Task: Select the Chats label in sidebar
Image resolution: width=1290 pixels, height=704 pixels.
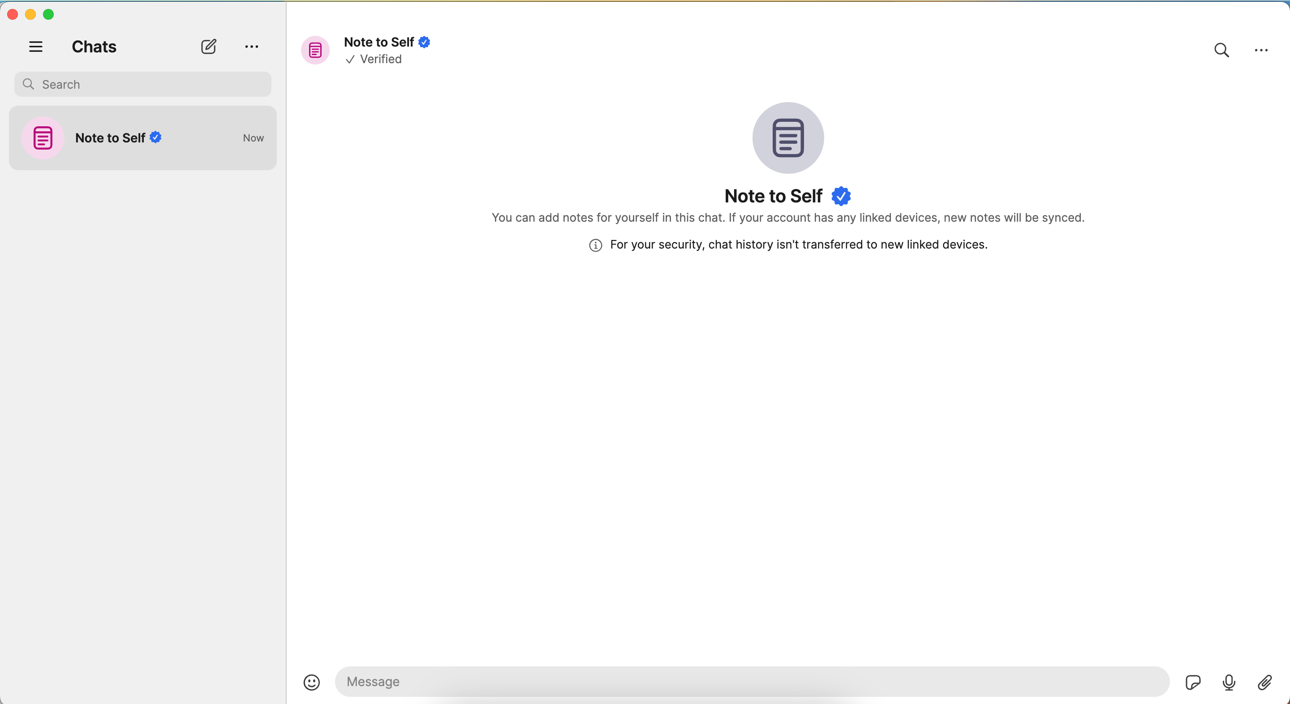Action: [x=94, y=47]
